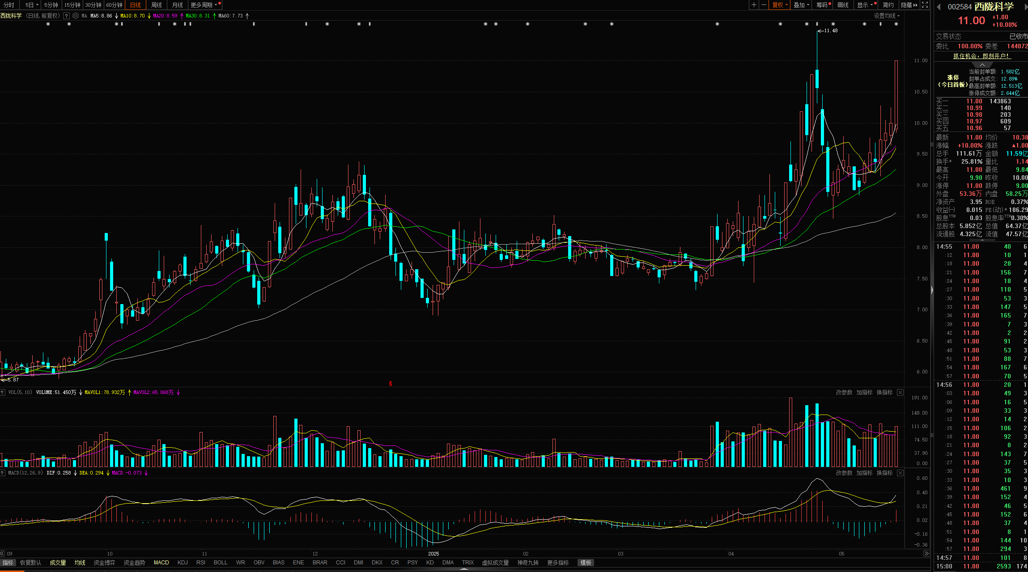The height and width of the screenshot is (572, 1028).
Task: Click the zoom out minus icon
Action: pos(764,5)
